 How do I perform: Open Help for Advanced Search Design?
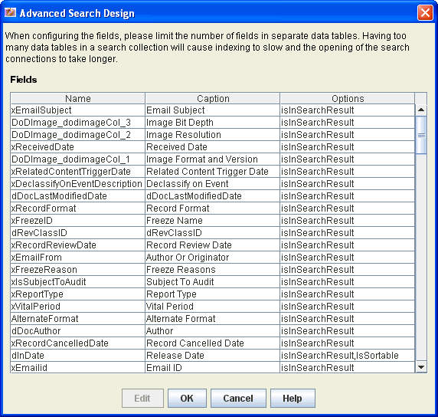293,398
